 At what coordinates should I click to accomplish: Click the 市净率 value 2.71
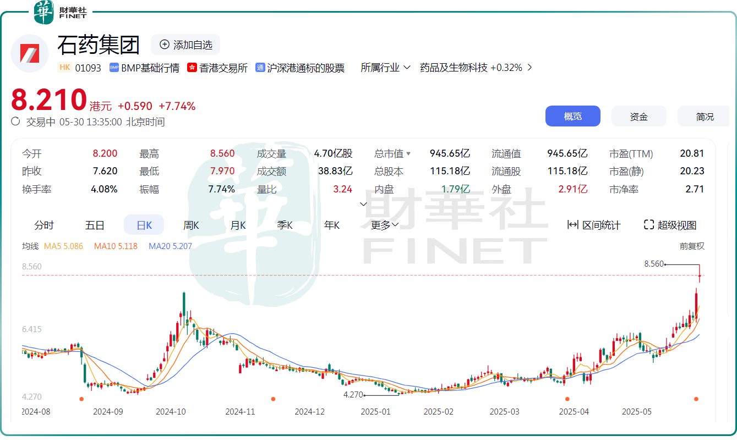(x=695, y=189)
